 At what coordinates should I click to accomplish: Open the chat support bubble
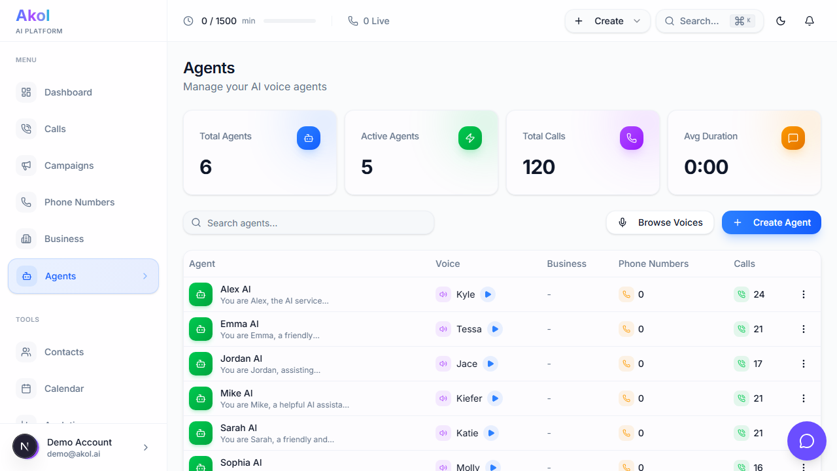807,441
